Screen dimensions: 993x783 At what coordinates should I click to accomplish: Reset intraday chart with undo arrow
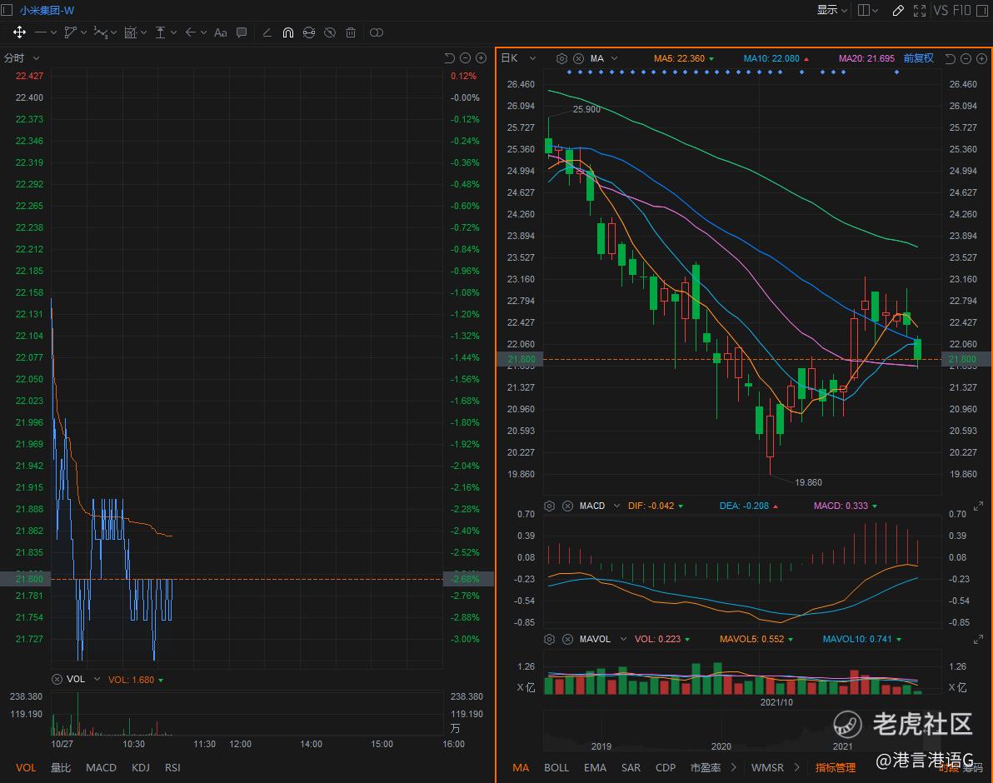coord(449,58)
